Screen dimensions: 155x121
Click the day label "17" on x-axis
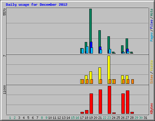82,118
